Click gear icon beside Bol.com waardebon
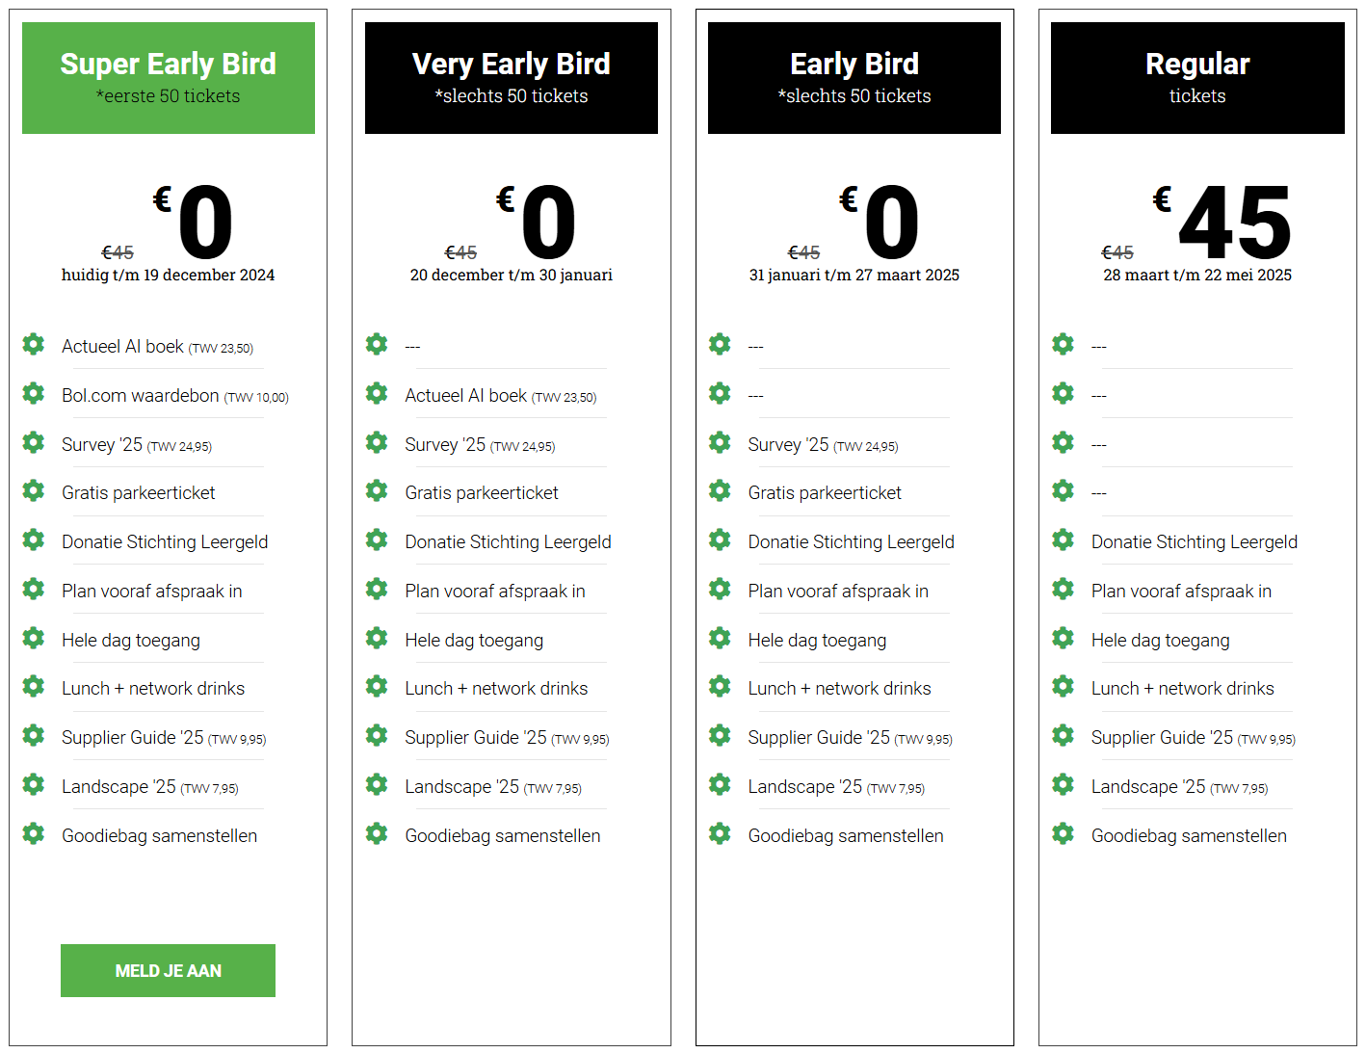 (34, 393)
